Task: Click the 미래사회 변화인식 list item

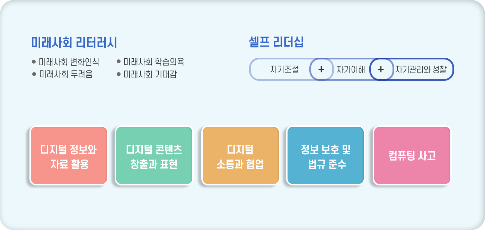Action: 69,62
